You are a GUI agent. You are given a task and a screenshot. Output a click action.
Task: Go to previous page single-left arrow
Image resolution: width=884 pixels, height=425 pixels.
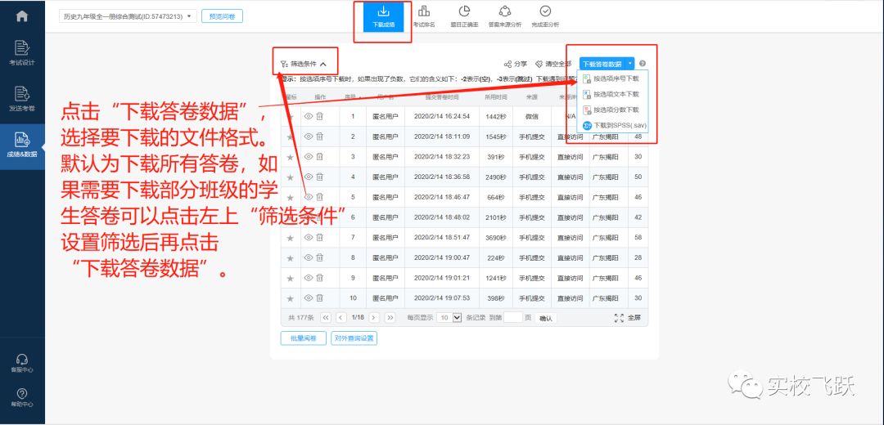click(x=341, y=317)
